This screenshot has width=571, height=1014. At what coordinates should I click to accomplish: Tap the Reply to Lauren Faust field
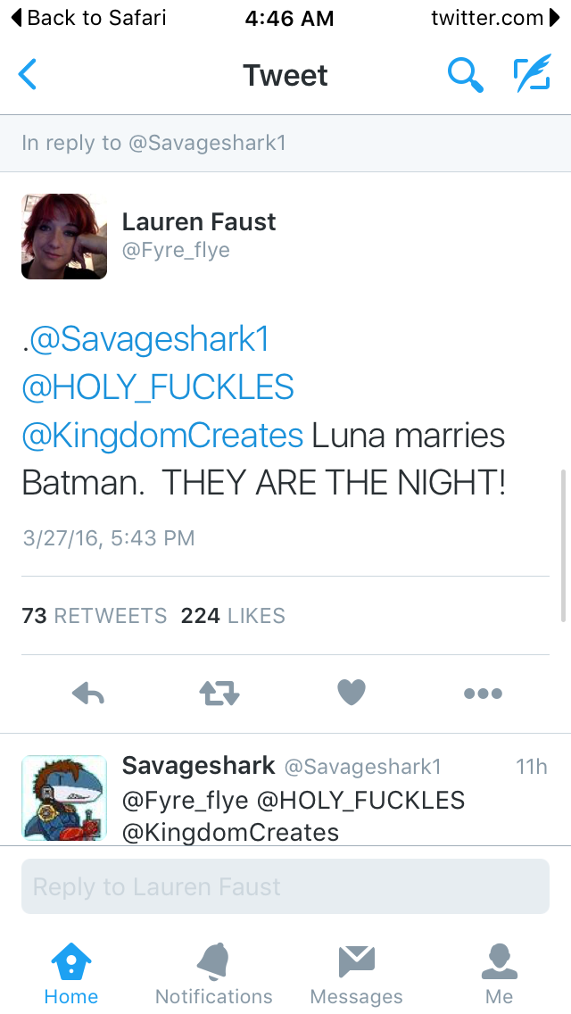(285, 886)
